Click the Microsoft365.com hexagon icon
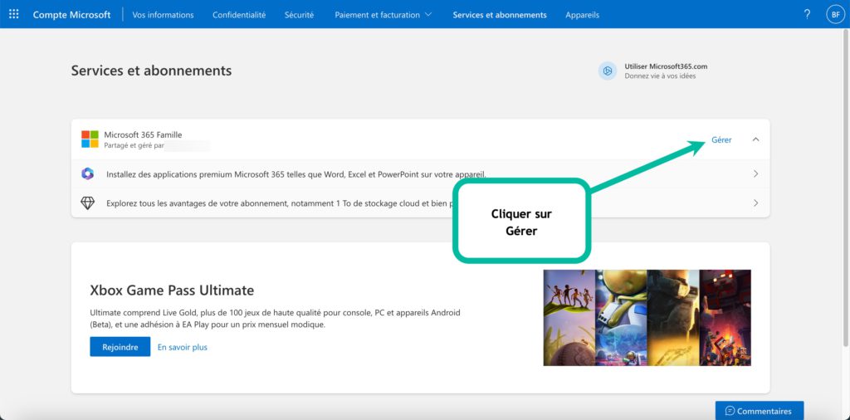Screen dimensions: 850x420 click(x=608, y=71)
